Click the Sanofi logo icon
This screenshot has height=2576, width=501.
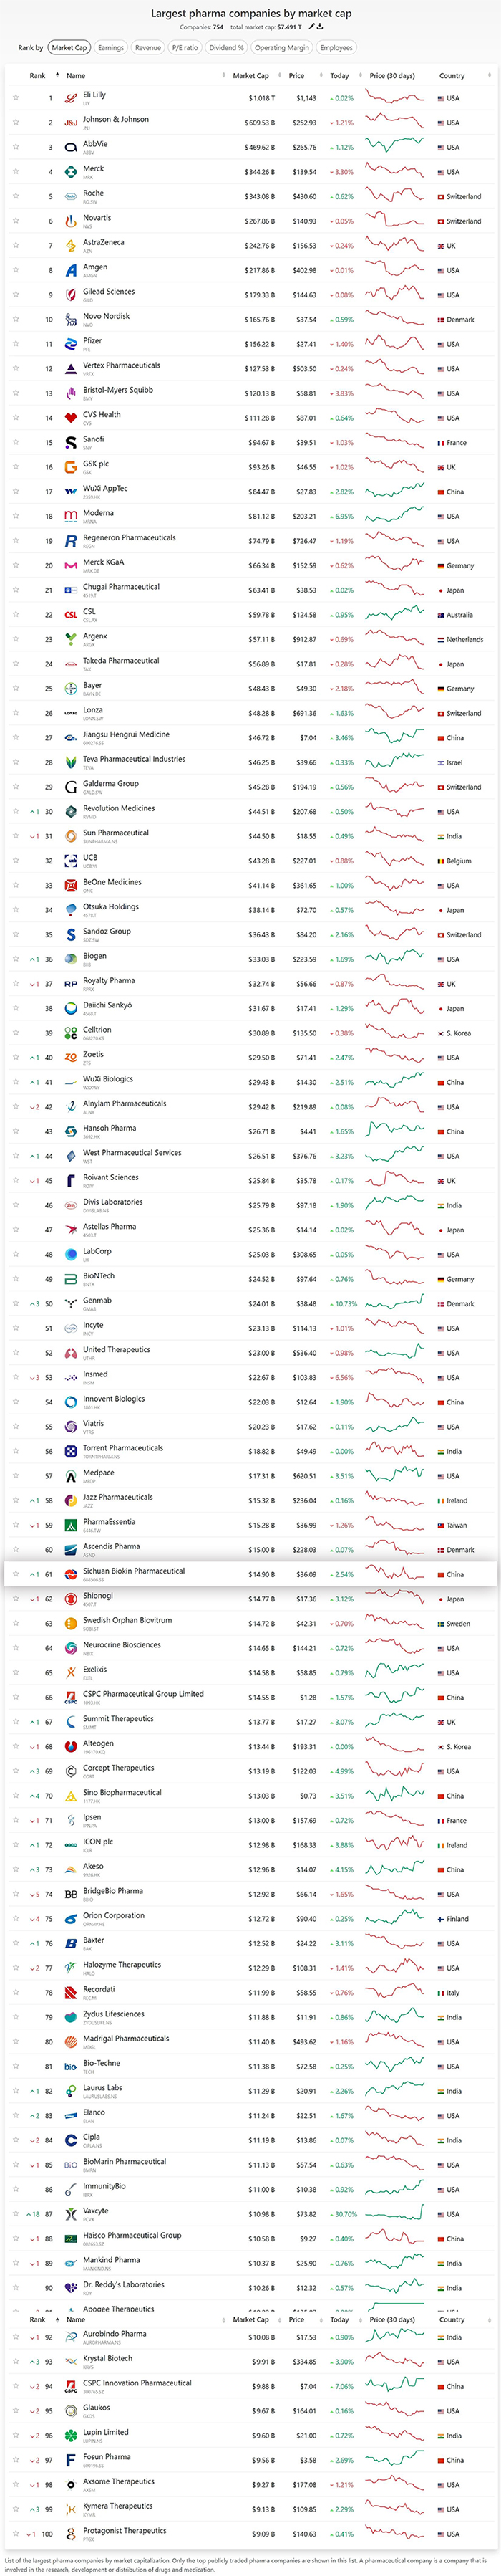coord(71,443)
